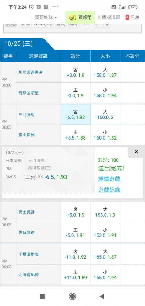Screen dimensions: 145x306
Task: Select 川崎雷霆勇者 客 +3.0 spread
Action: 76,73
